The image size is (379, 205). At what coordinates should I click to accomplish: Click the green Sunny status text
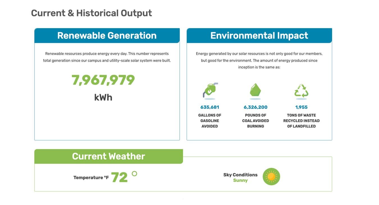click(240, 180)
